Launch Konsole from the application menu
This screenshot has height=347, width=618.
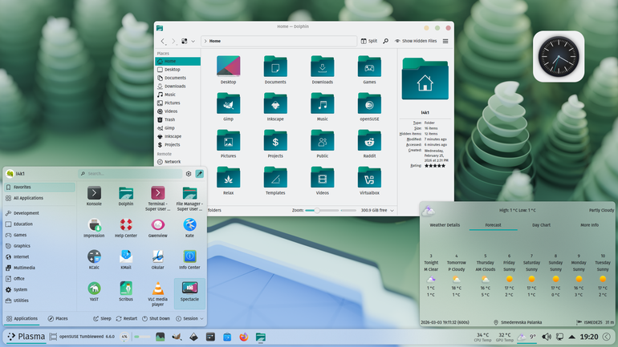tap(94, 196)
